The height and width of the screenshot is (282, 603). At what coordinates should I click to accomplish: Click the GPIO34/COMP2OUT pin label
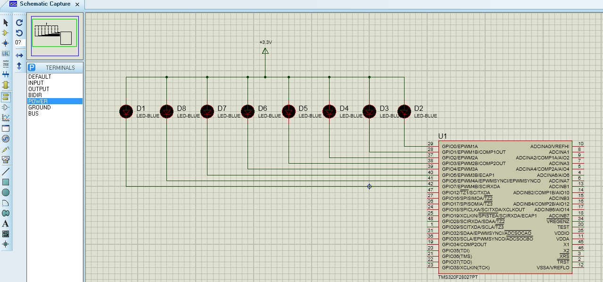[x=464, y=245]
